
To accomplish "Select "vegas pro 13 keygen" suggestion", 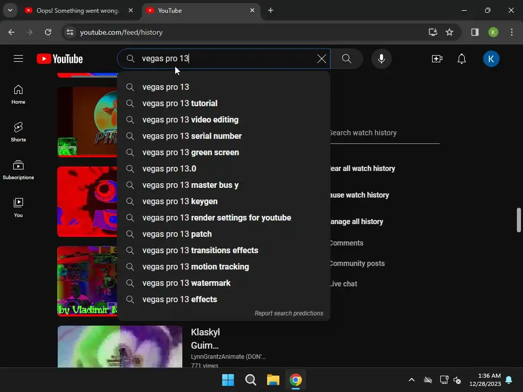I will pos(224,201).
